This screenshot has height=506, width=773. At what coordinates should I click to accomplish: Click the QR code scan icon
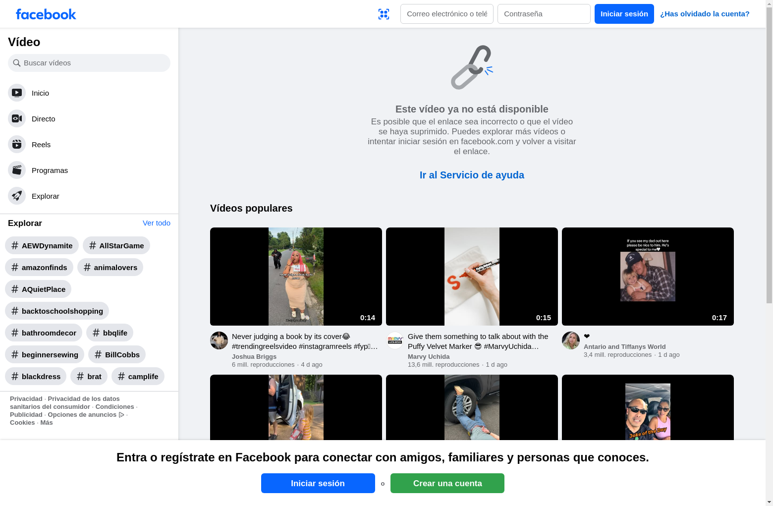click(x=384, y=14)
